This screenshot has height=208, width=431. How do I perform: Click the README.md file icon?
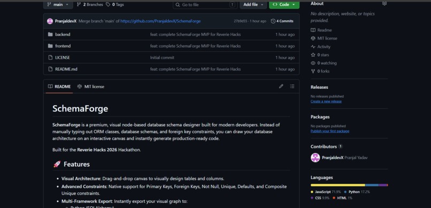[x=50, y=69]
